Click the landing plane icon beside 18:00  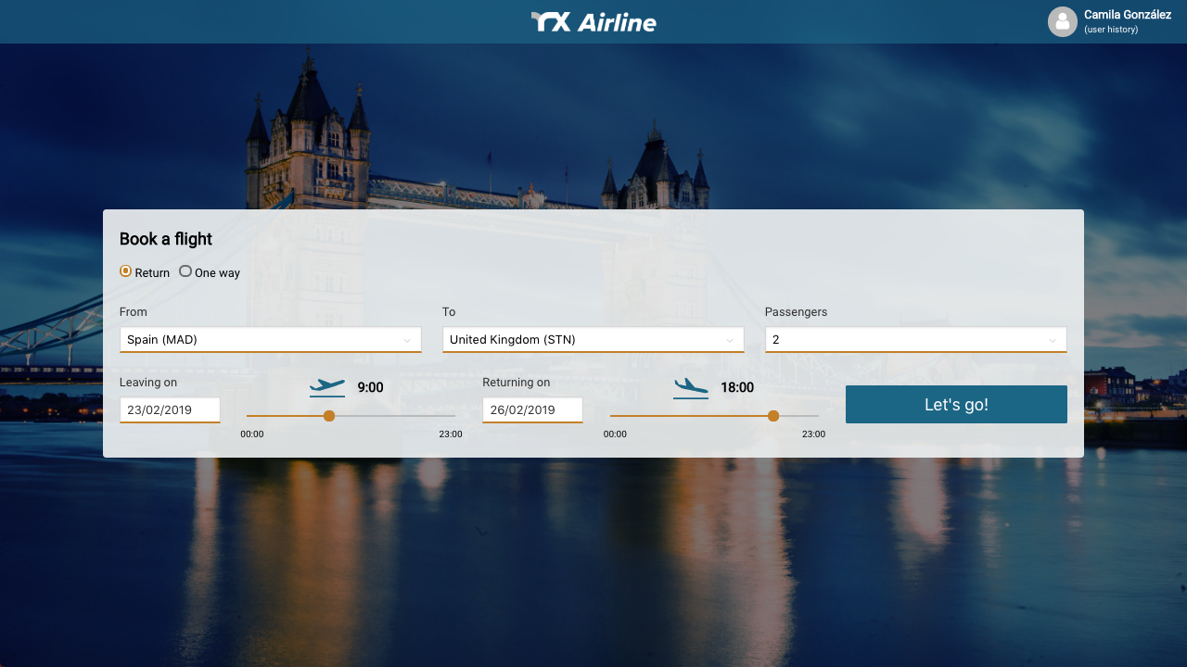[x=691, y=386]
